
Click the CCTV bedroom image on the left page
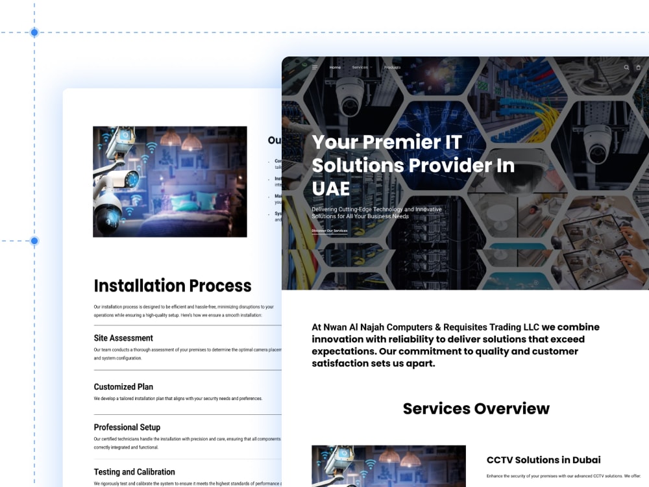169,182
